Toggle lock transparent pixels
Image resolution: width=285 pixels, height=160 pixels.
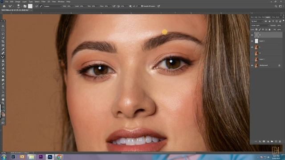(256, 30)
